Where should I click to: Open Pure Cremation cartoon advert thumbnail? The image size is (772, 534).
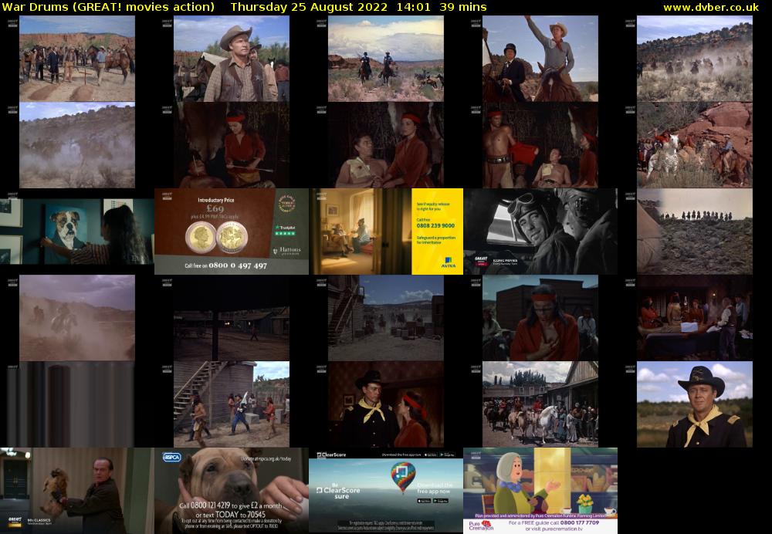(x=540, y=491)
